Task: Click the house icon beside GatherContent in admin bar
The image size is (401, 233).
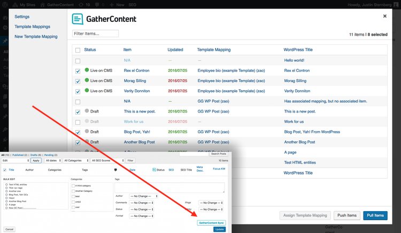Action: coord(43,5)
